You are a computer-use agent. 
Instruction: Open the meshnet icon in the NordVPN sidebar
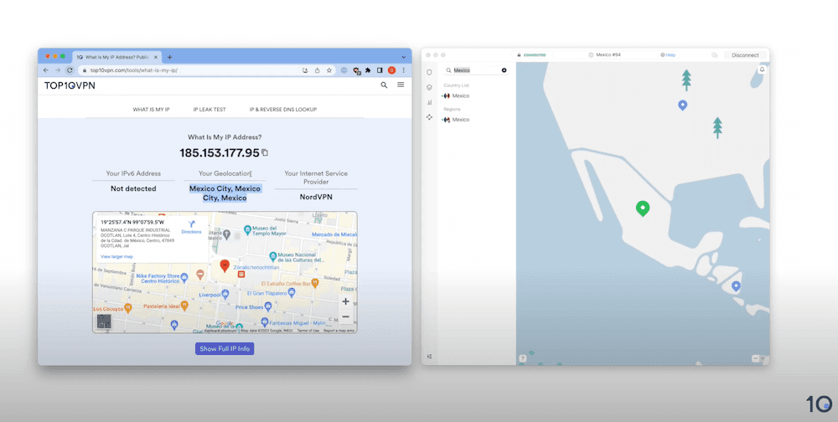tap(429, 117)
